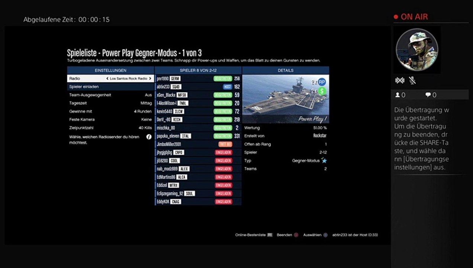Toggle Team-Ausgewogenheit setting (Aus)

(x=110, y=95)
